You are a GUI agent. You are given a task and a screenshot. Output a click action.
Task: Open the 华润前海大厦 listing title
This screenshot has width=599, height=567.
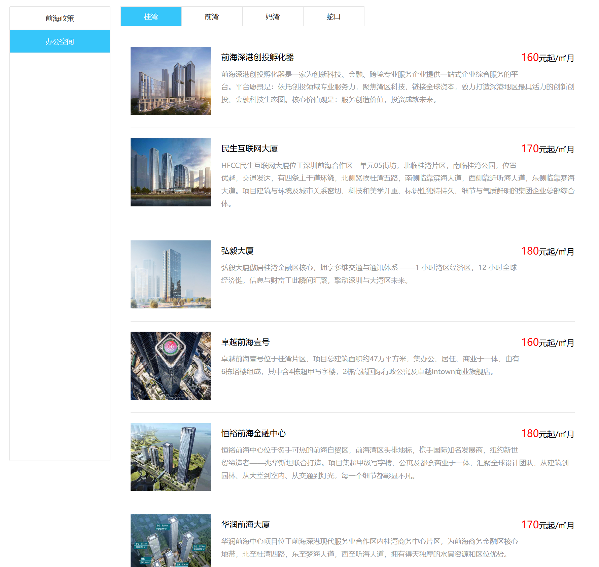tap(246, 524)
